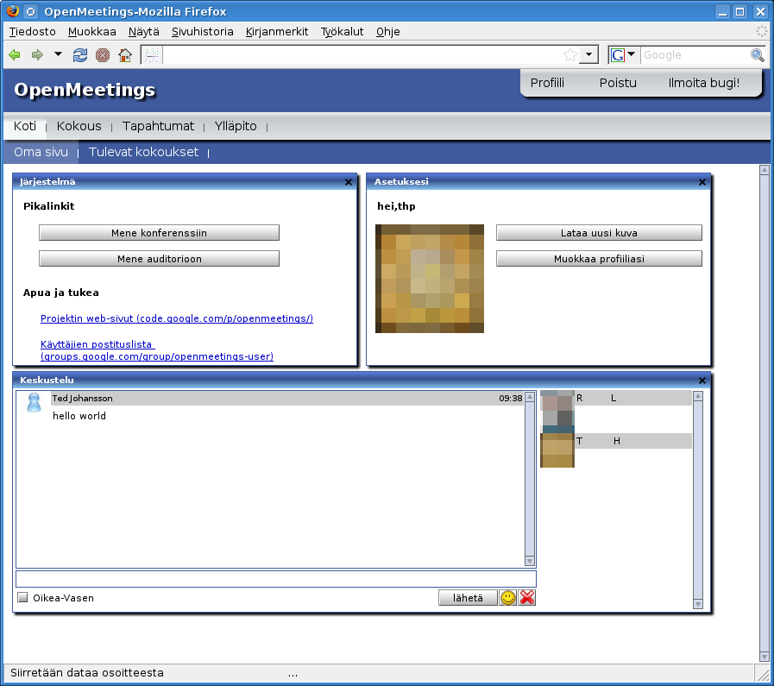This screenshot has width=774, height=686.
Task: Click Ilmoita bugi! to report a bug
Action: click(x=704, y=83)
